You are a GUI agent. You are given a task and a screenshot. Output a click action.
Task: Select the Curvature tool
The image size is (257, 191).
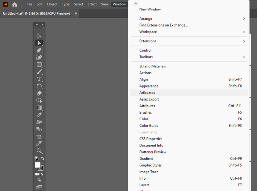(39, 57)
